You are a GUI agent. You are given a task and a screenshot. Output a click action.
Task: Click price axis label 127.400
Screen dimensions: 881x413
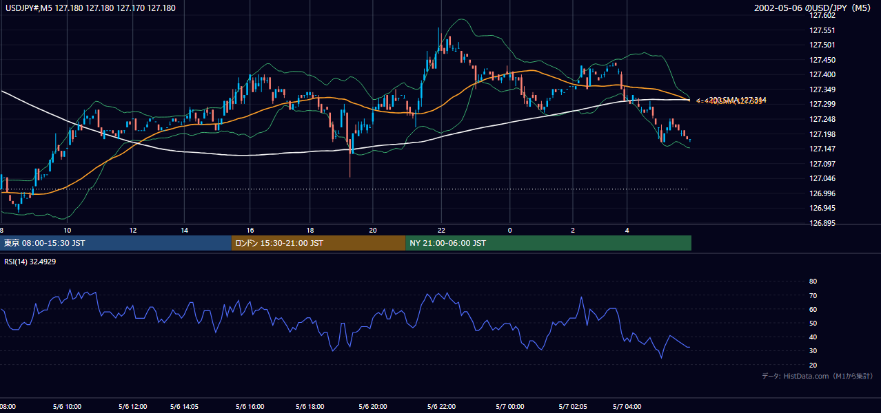click(x=823, y=75)
